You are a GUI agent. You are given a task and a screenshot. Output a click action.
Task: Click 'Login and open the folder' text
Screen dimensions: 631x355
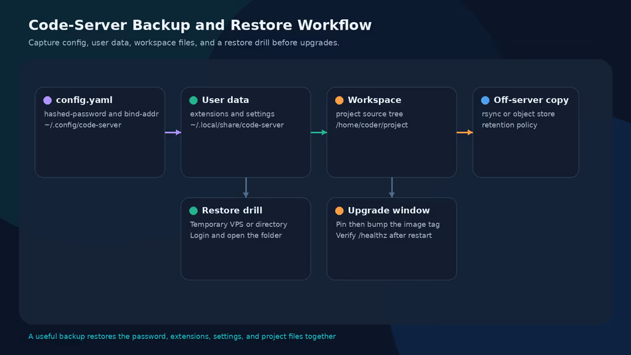pos(236,235)
